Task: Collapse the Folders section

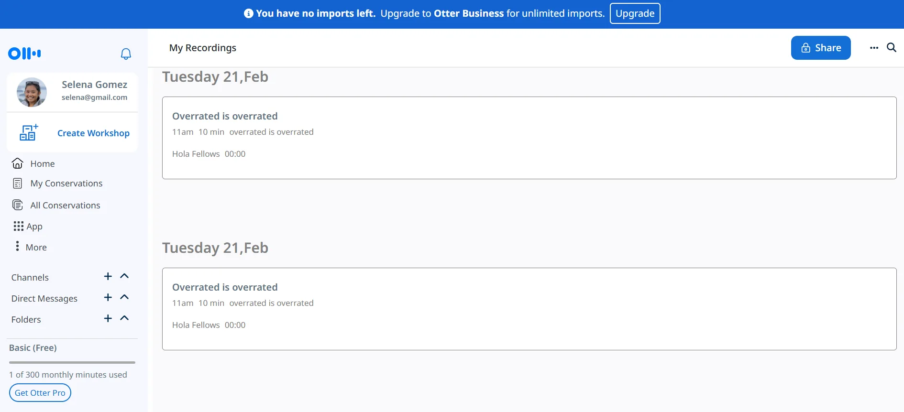Action: [124, 318]
